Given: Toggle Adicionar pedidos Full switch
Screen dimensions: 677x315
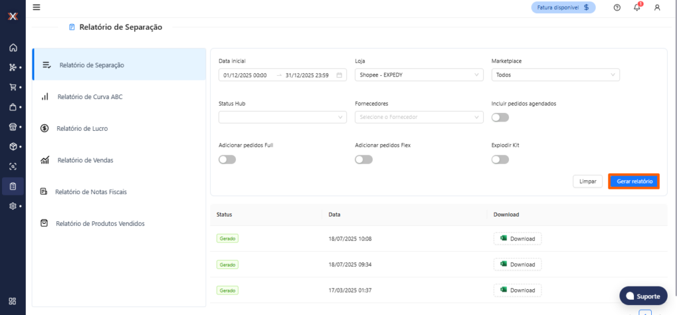Looking at the screenshot, I should point(227,159).
